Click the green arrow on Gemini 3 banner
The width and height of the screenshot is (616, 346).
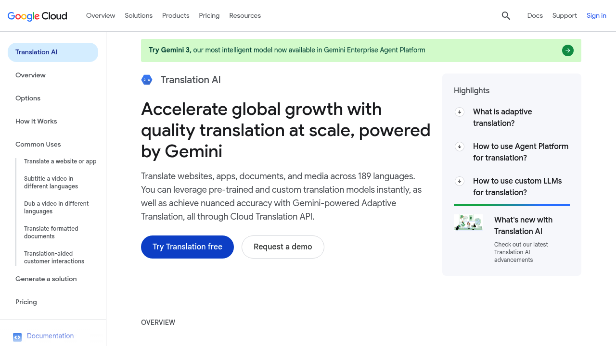[568, 50]
